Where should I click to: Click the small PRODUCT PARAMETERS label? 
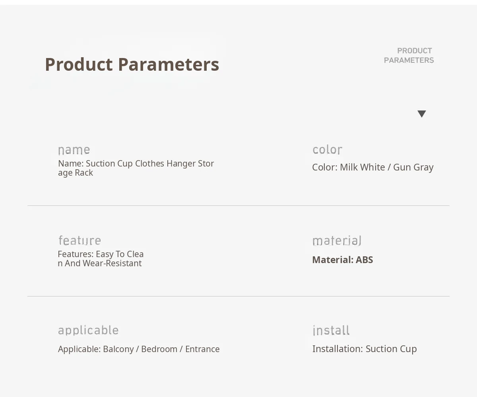[409, 55]
